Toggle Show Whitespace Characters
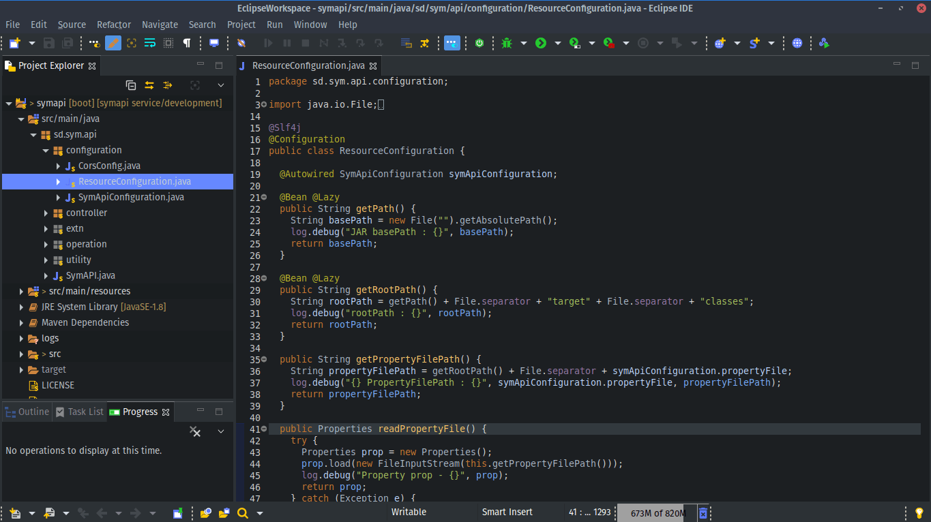931x522 pixels. click(x=188, y=43)
